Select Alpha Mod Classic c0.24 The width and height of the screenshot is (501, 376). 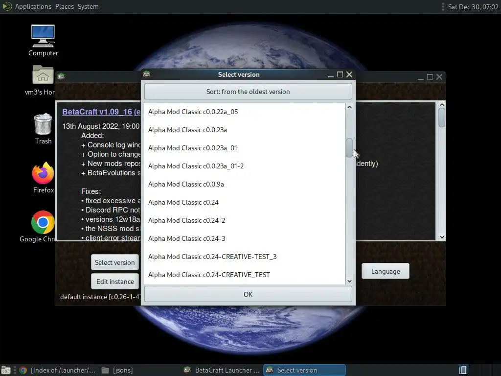coord(245,202)
